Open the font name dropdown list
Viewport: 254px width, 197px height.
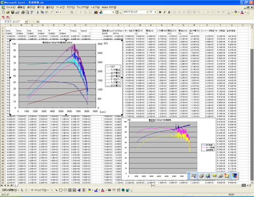(x=147, y=12)
